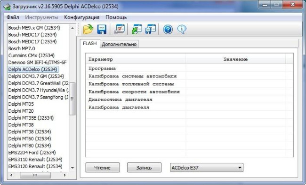The width and height of the screenshot is (306, 185).
Task: Select Delphi DCM3.7 SsangYong entry
Action: 38,97
